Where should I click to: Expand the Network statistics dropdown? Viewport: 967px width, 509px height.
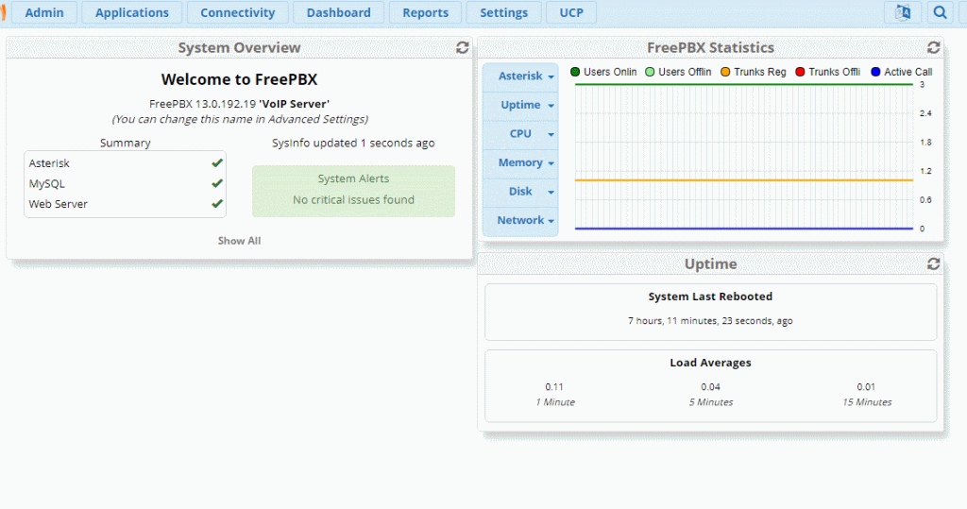coord(521,220)
